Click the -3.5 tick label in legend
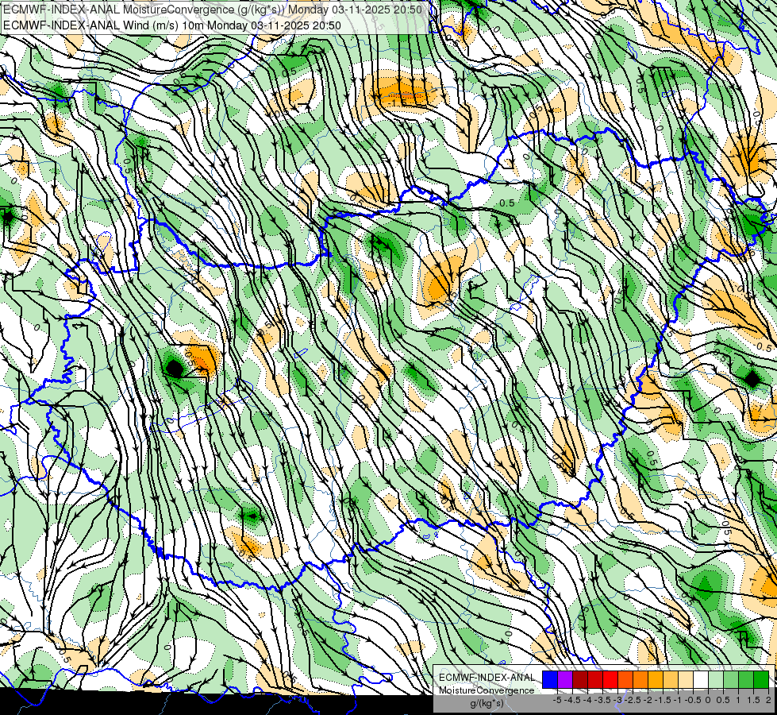The height and width of the screenshot is (715, 777). (x=602, y=700)
